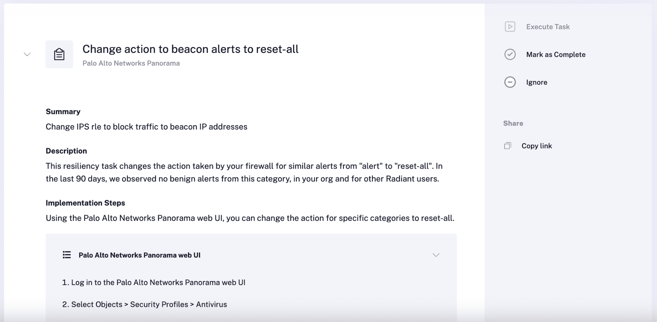This screenshot has height=322, width=657.
Task: Click the Share section heading
Action: coord(513,123)
